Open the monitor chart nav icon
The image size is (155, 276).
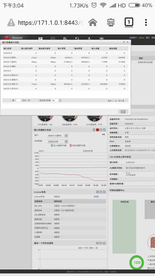coord(53,39)
